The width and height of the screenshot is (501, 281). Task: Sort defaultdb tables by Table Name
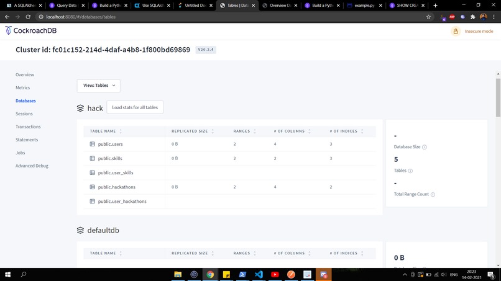pos(106,253)
